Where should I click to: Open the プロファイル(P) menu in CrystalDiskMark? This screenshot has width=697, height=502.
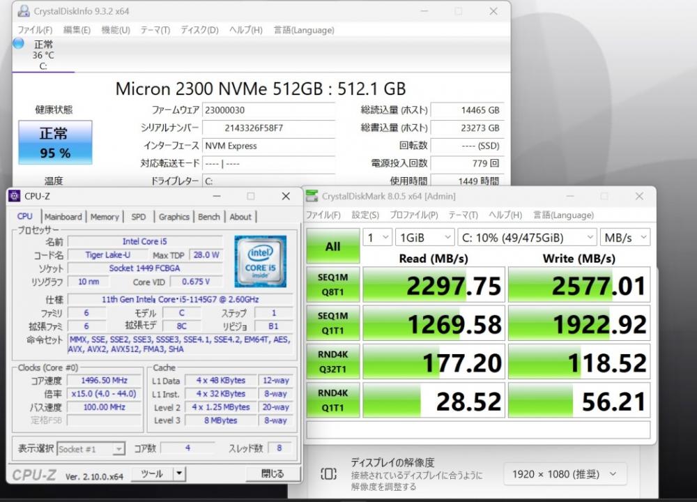click(414, 215)
